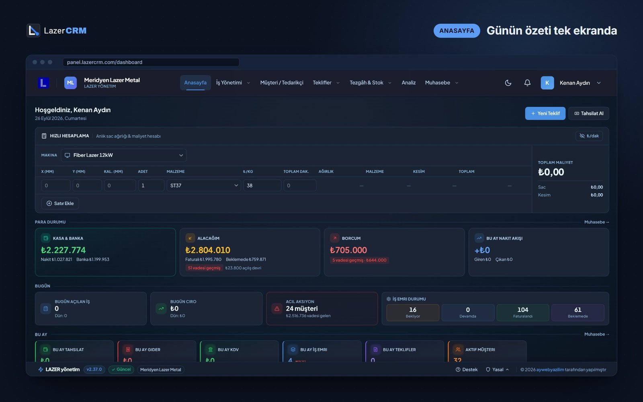The height and width of the screenshot is (402, 643).
Task: Open the Kenan Aydın user menu
Action: pyautogui.click(x=571, y=83)
